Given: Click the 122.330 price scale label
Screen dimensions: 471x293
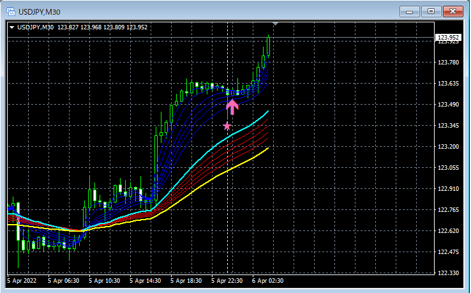Looking at the screenshot, I should tap(449, 273).
